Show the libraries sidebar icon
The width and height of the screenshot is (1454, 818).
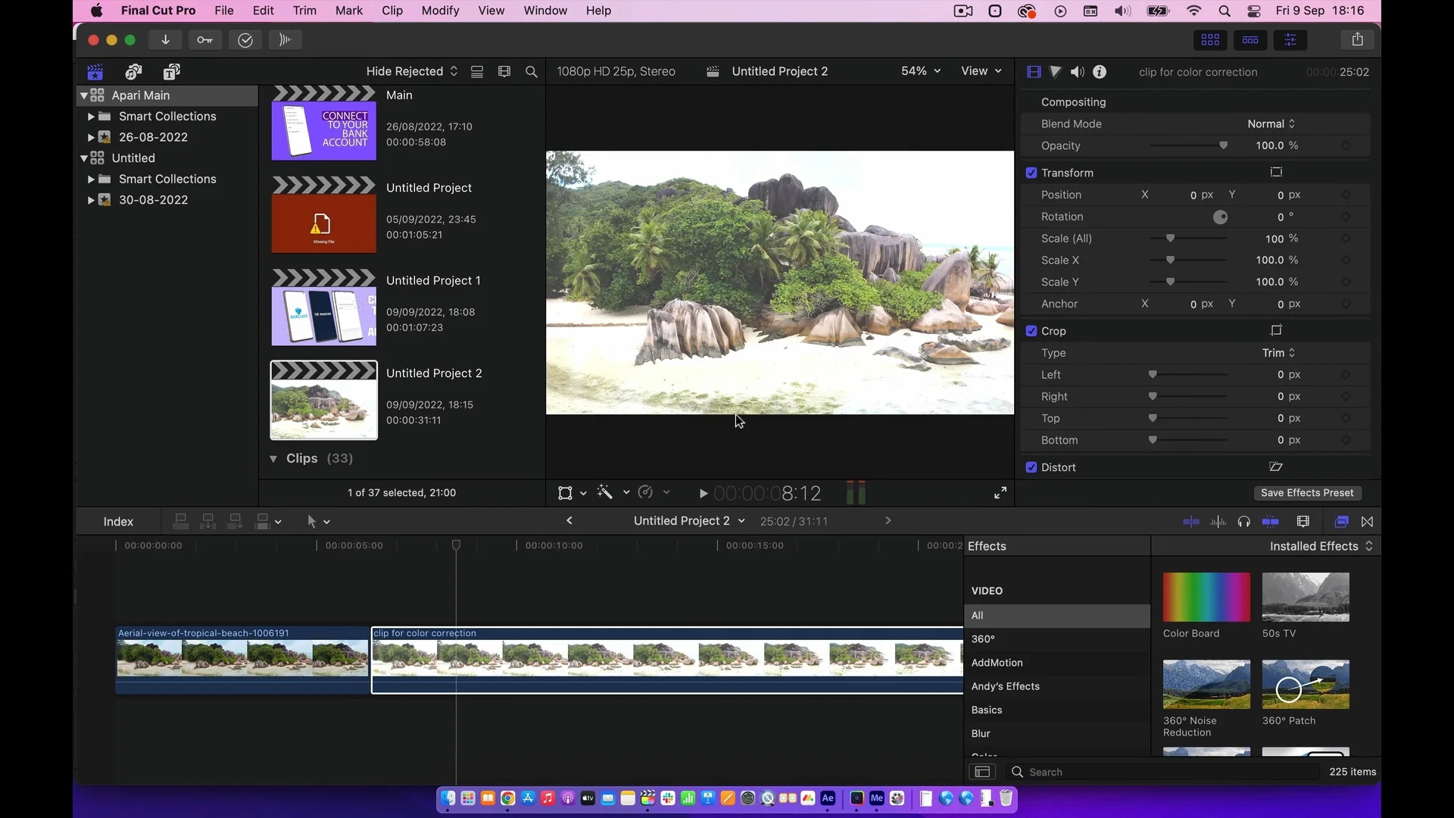[95, 72]
